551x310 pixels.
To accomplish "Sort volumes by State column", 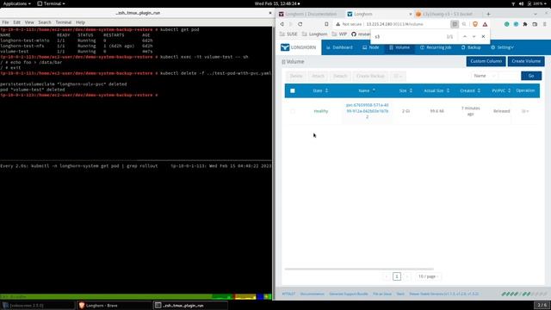I will click(x=320, y=90).
